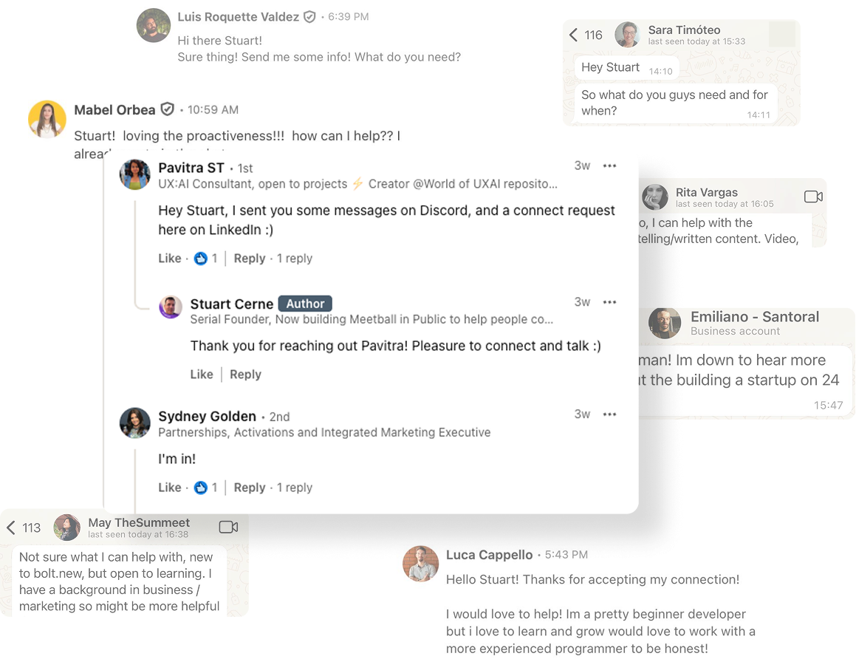Image resolution: width=856 pixels, height=659 pixels.
Task: Click Luca Cappello's profile picture
Action: (420, 564)
